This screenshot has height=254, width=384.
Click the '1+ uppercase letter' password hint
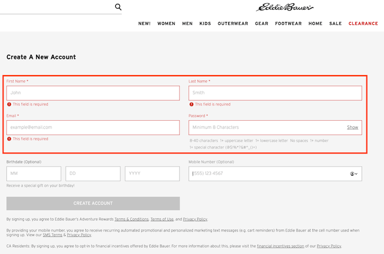pyautogui.click(x=237, y=141)
